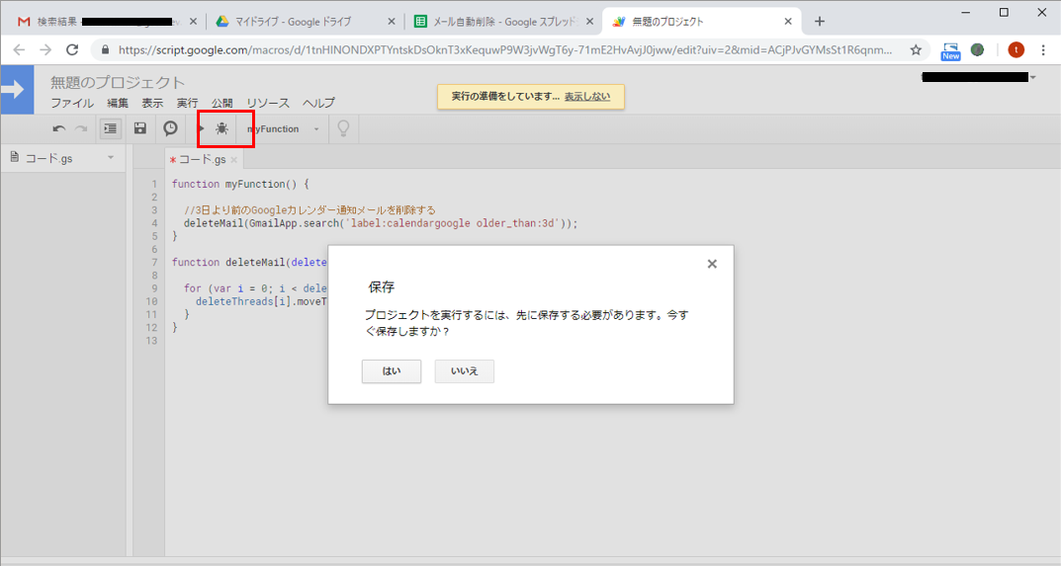Viewport: 1061px width, 566px height.
Task: Start debugging with the bug icon
Action: coord(221,128)
